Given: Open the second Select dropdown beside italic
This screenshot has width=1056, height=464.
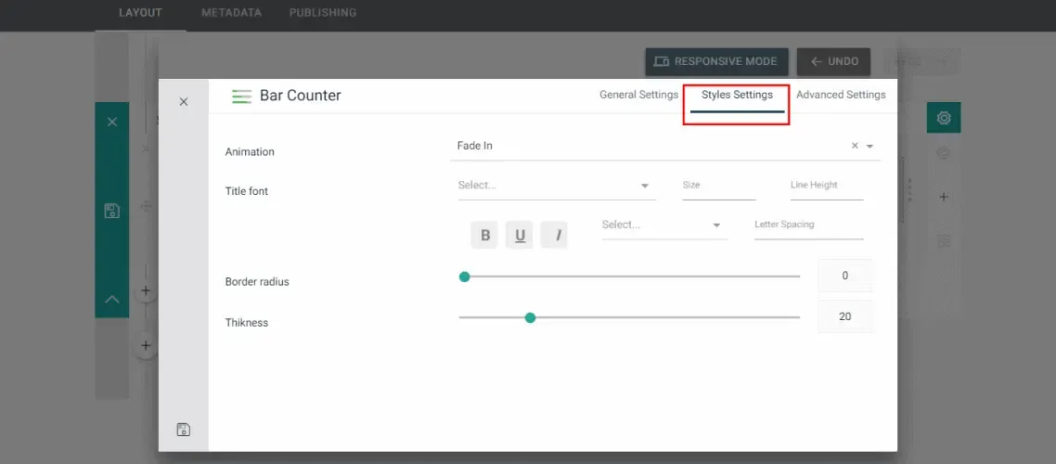Looking at the screenshot, I should (664, 225).
